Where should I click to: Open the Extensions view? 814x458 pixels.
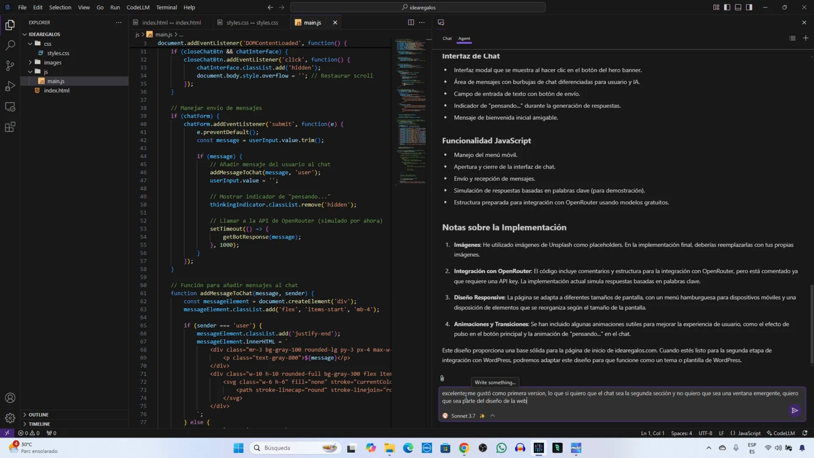10,127
